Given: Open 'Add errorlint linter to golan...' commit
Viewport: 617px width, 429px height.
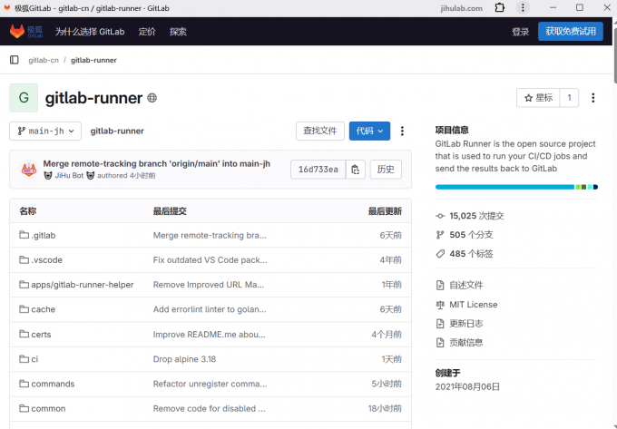Looking at the screenshot, I should [210, 309].
